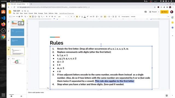The width and height of the screenshot is (175, 98).
Task: Select the shape tool
Action: 39,17
